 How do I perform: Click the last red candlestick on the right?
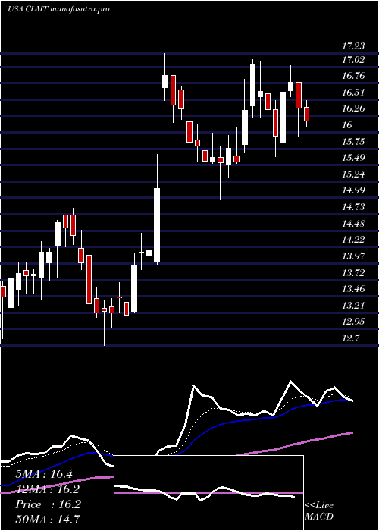tap(306, 114)
